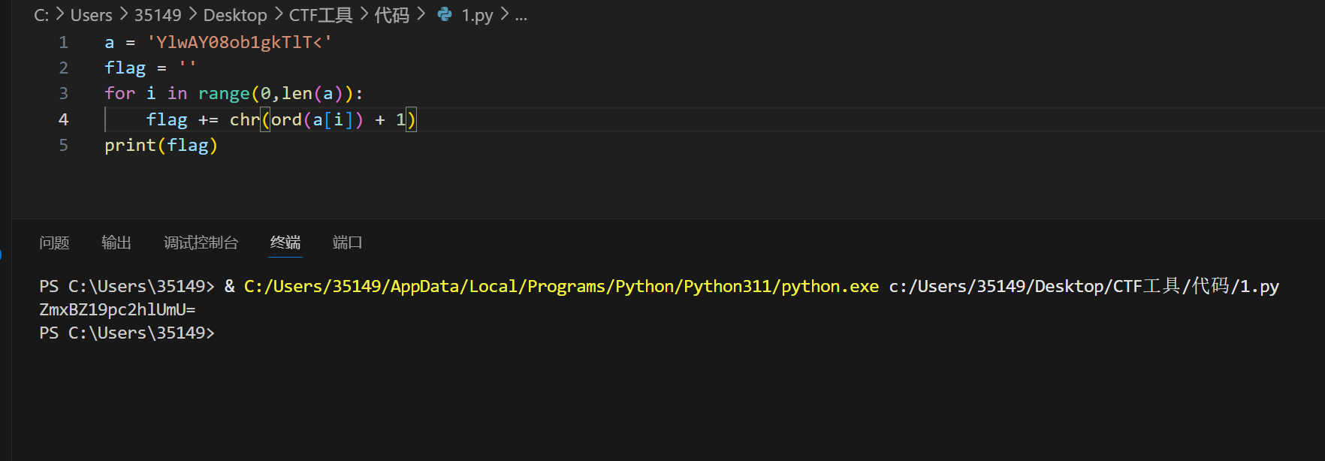The height and width of the screenshot is (461, 1325).
Task: Click the Python file icon in breadcrumb
Action: tap(445, 14)
